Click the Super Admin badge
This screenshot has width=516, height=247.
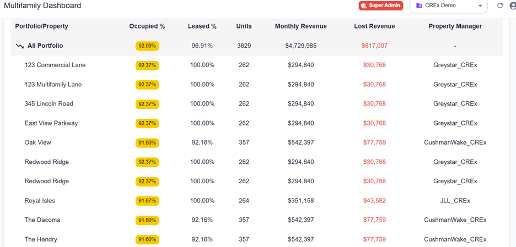(x=381, y=6)
